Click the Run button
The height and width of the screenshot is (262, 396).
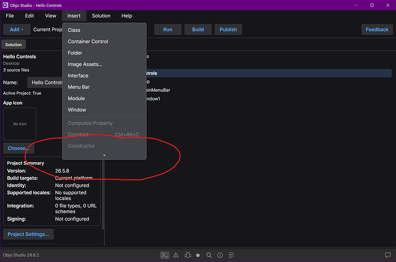click(x=168, y=29)
